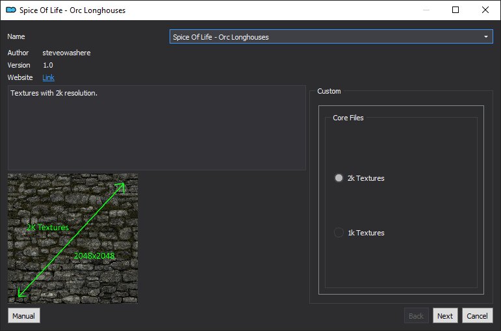Maximize the installer window
Viewport: 501px width, 331px height.
click(x=456, y=10)
